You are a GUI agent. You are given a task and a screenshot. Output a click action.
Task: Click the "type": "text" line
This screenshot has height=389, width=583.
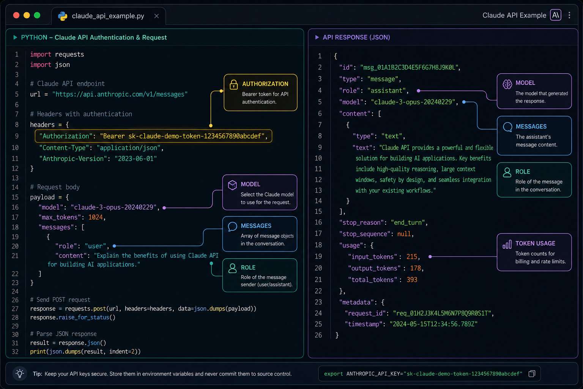(x=379, y=136)
